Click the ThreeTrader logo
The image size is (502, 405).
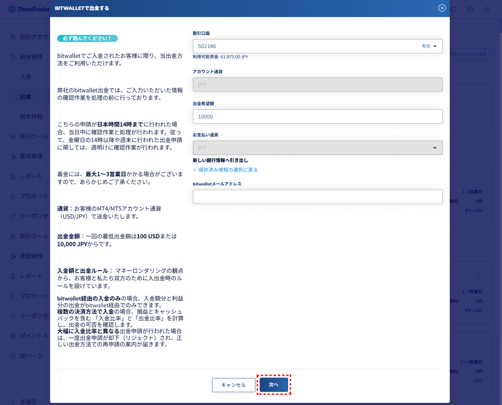point(29,9)
